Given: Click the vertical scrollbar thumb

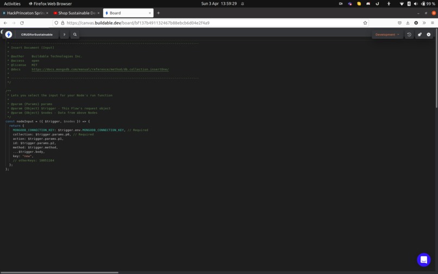Looking at the screenshot, I should coord(436,68).
